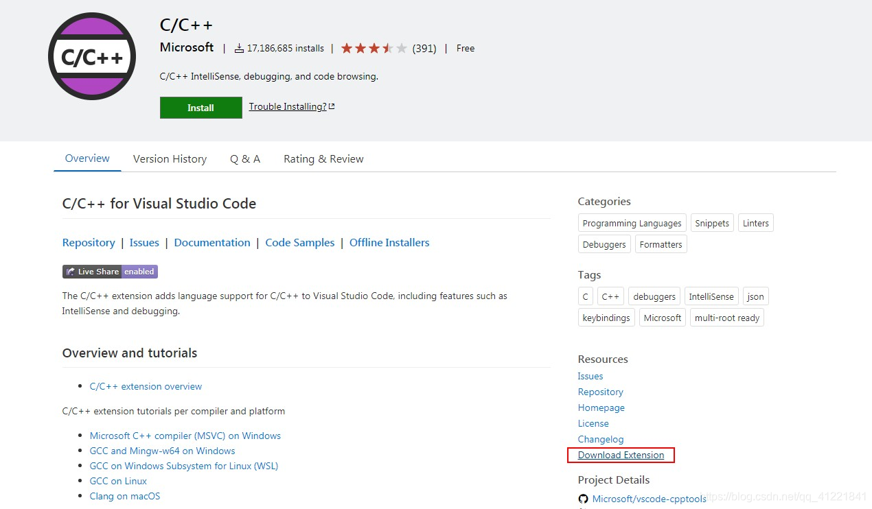Select the Programming Languages category
This screenshot has width=872, height=509.
pyautogui.click(x=632, y=223)
